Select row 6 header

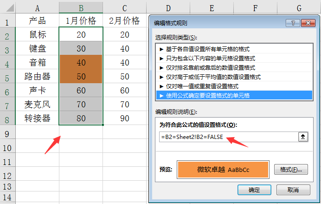click(x=7, y=90)
